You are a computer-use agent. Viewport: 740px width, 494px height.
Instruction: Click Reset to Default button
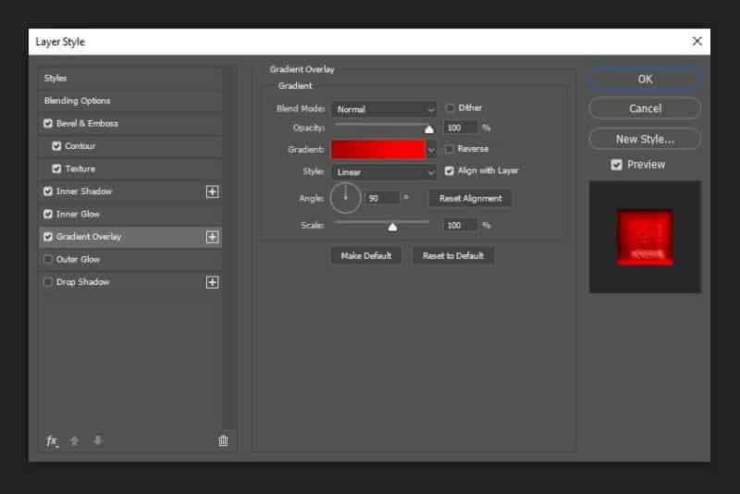[453, 255]
